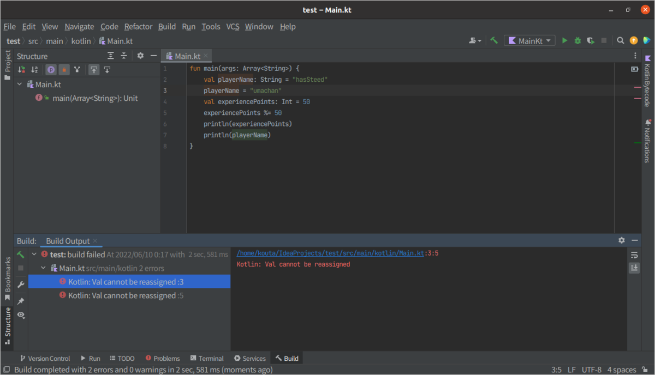
Task: Expand all nodes in Structure panel
Action: point(111,56)
